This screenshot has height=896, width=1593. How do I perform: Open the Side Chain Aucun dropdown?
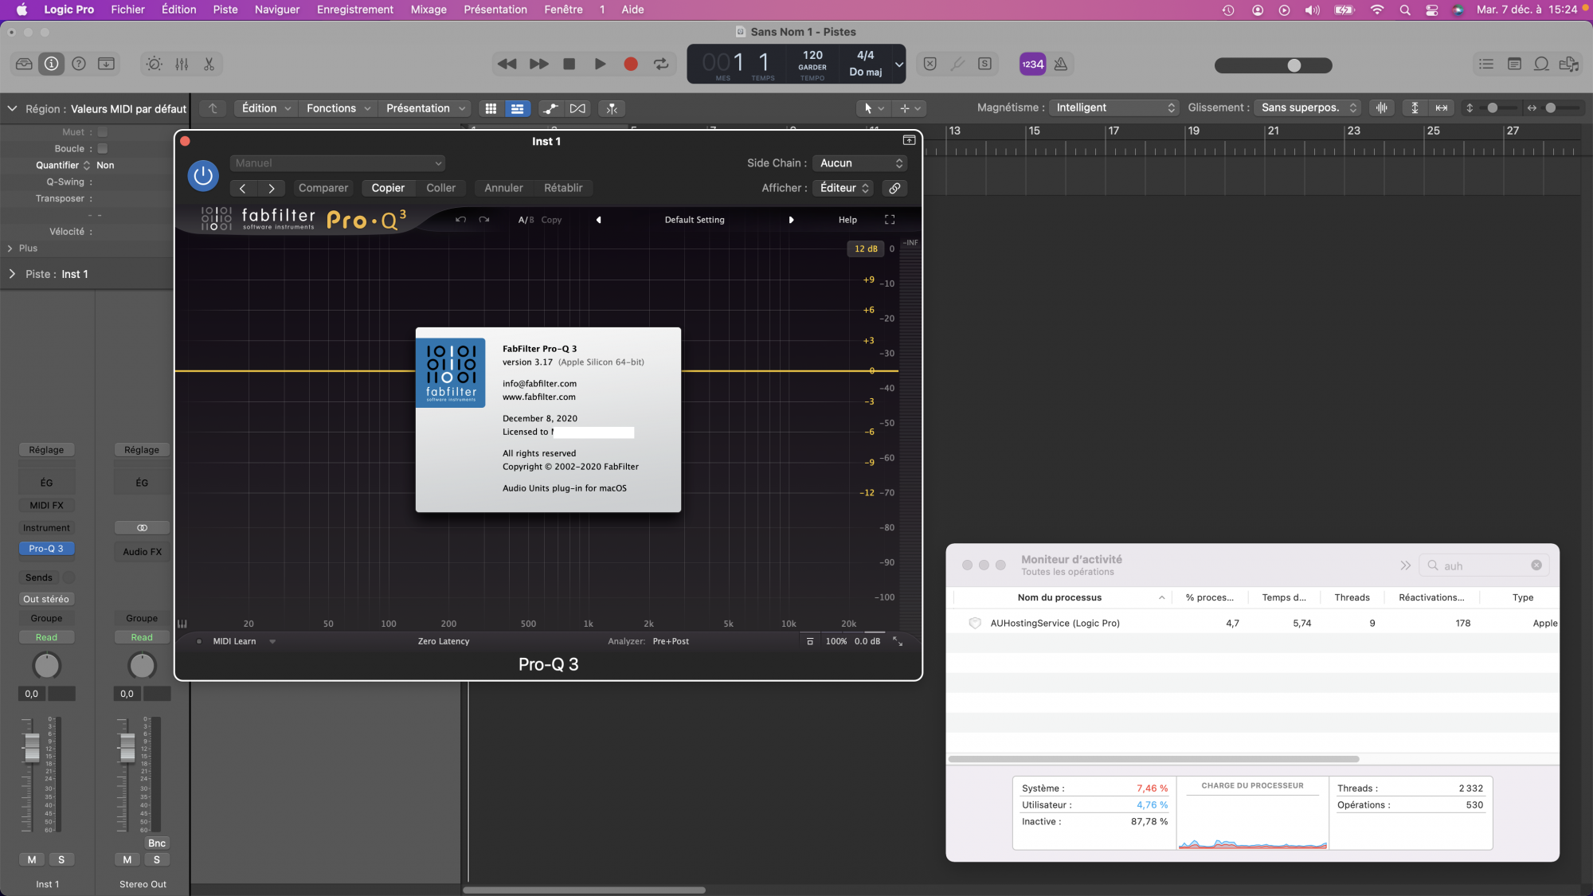coord(861,163)
